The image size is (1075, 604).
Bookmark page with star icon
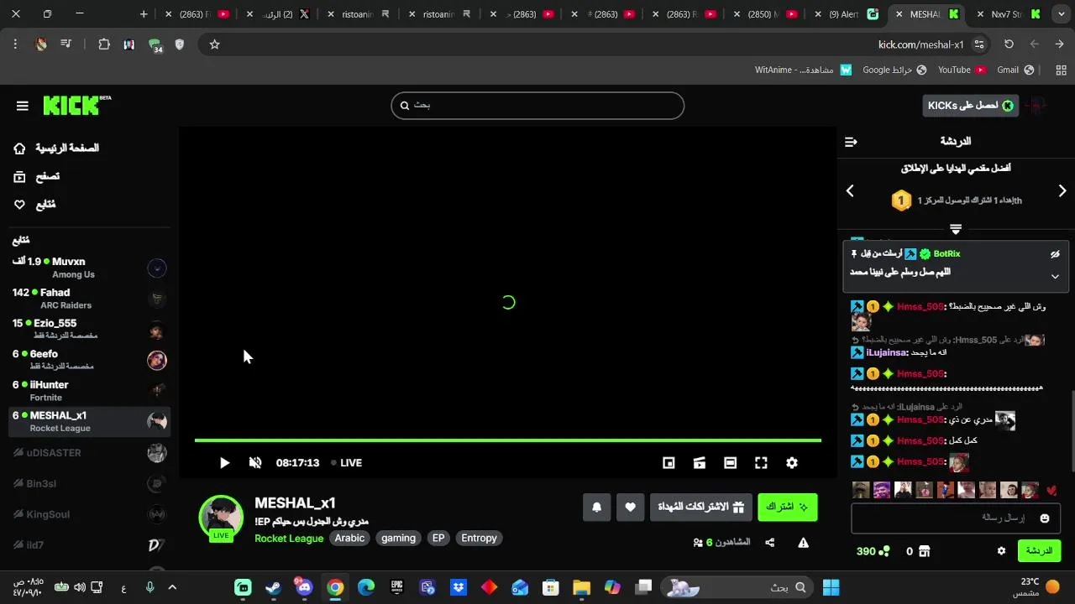coord(214,44)
